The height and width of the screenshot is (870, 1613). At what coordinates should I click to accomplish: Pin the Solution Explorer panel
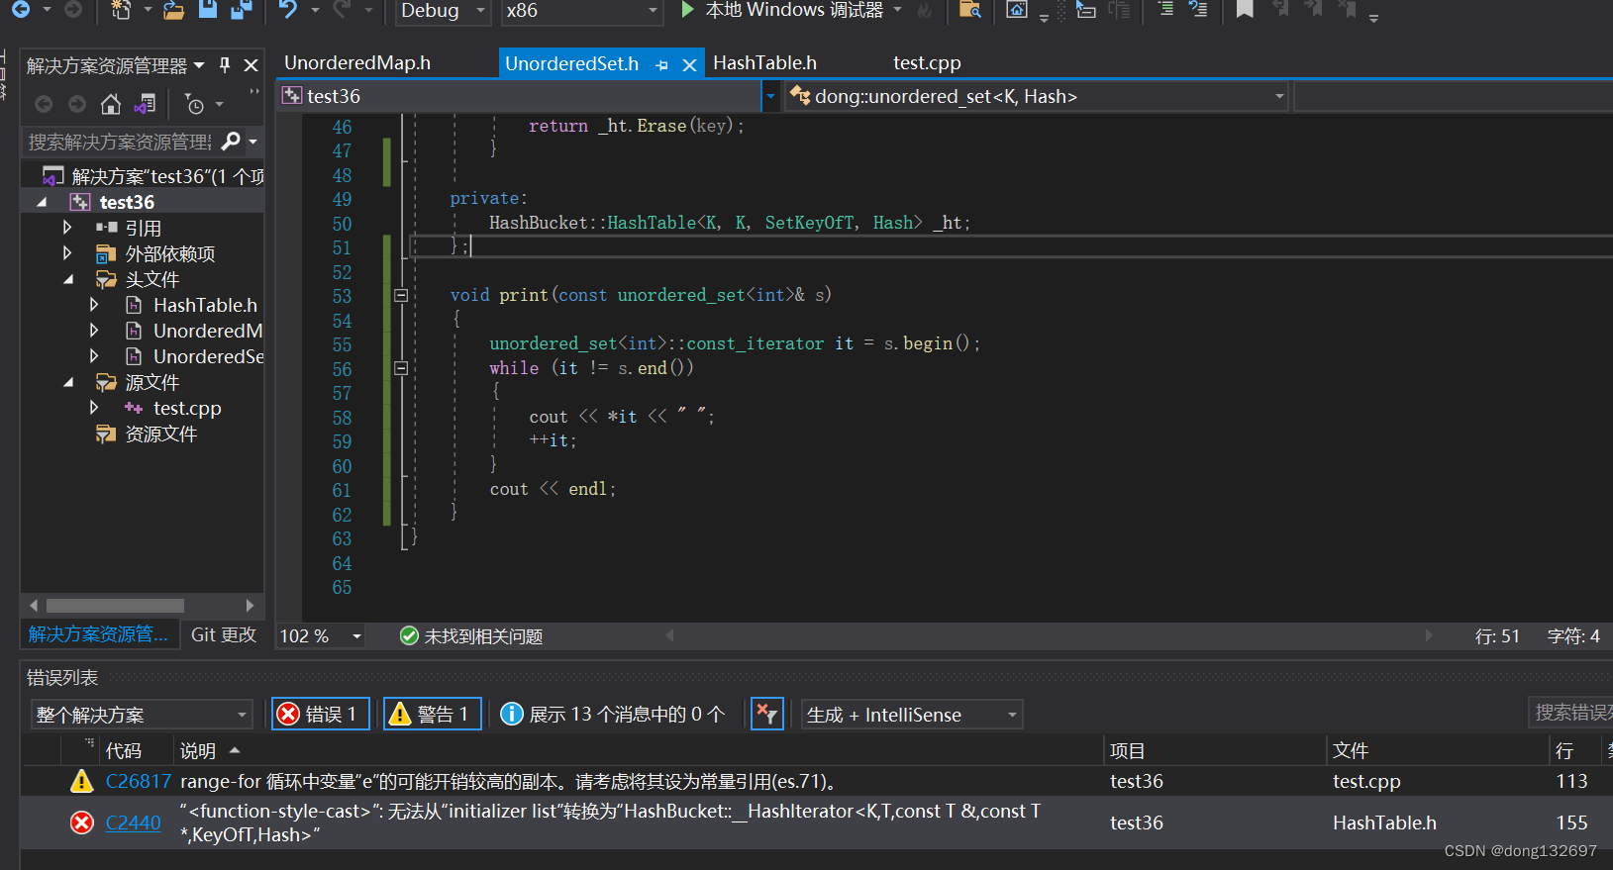(225, 65)
